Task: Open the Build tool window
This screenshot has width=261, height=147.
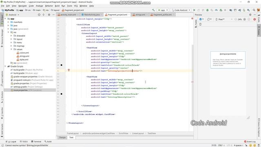Action: pyautogui.click(x=48, y=142)
